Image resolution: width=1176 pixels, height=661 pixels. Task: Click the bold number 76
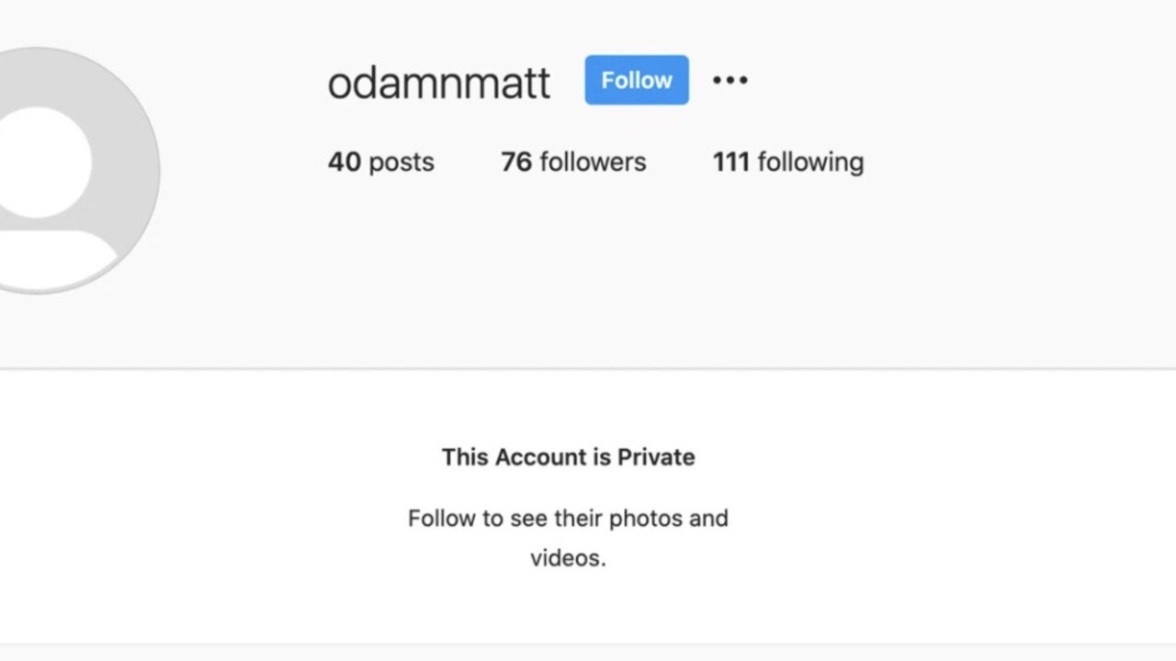(x=516, y=162)
